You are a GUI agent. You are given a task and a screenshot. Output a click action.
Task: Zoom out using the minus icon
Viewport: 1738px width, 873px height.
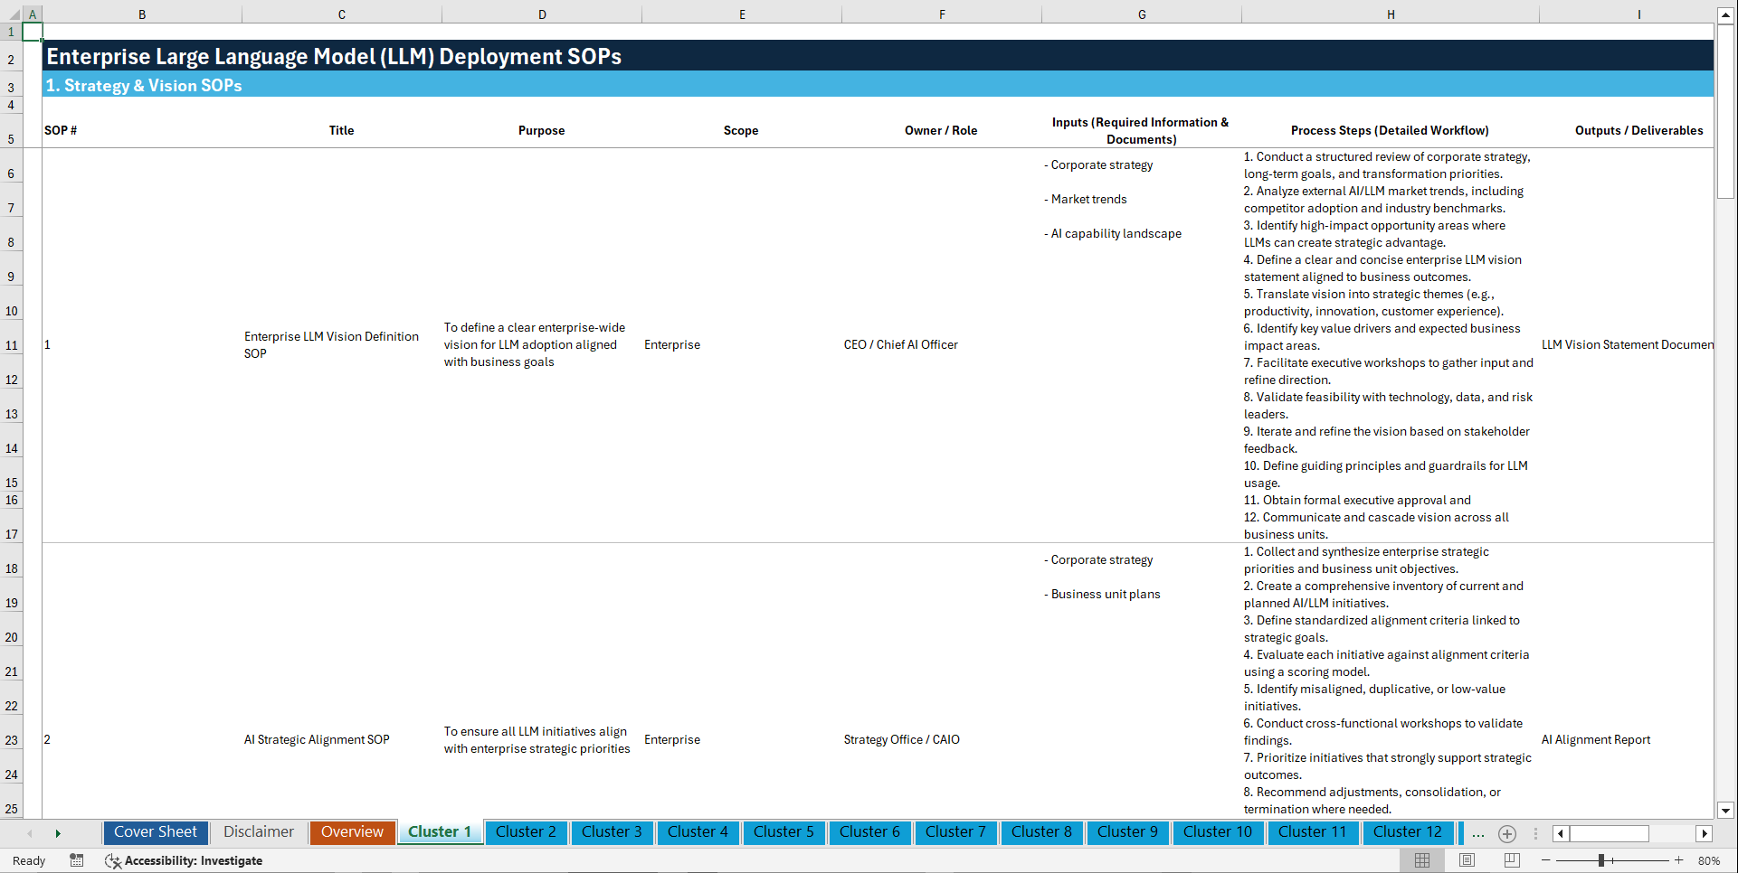coord(1546,860)
